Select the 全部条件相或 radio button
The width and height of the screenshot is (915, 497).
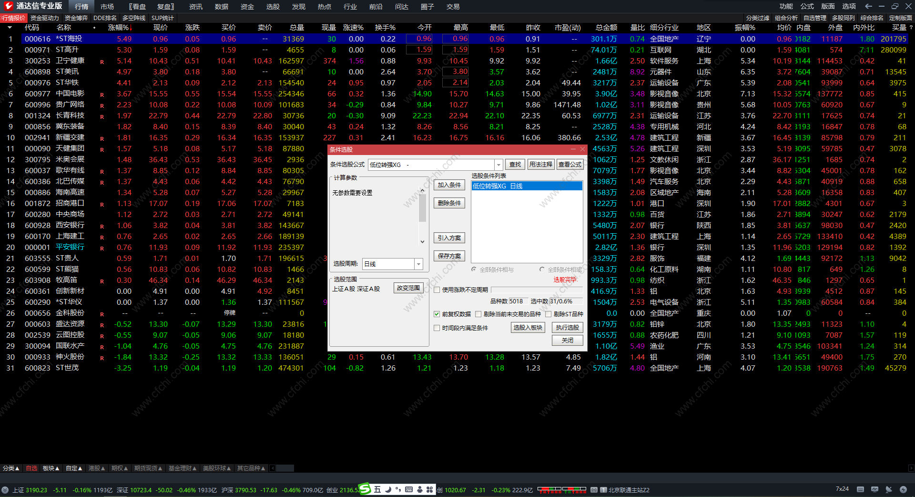542,269
